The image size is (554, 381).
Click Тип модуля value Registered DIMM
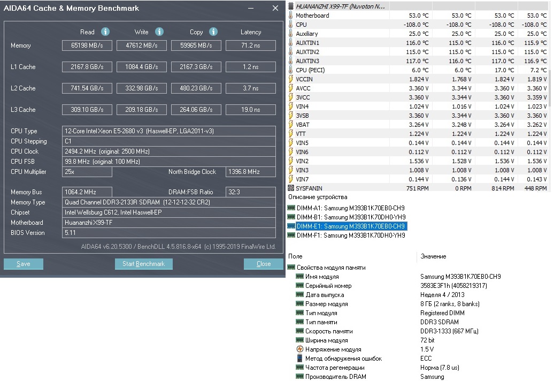click(442, 313)
